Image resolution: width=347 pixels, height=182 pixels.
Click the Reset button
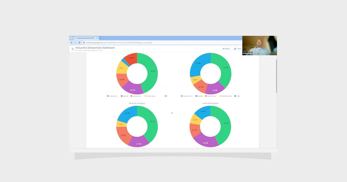coord(226,49)
